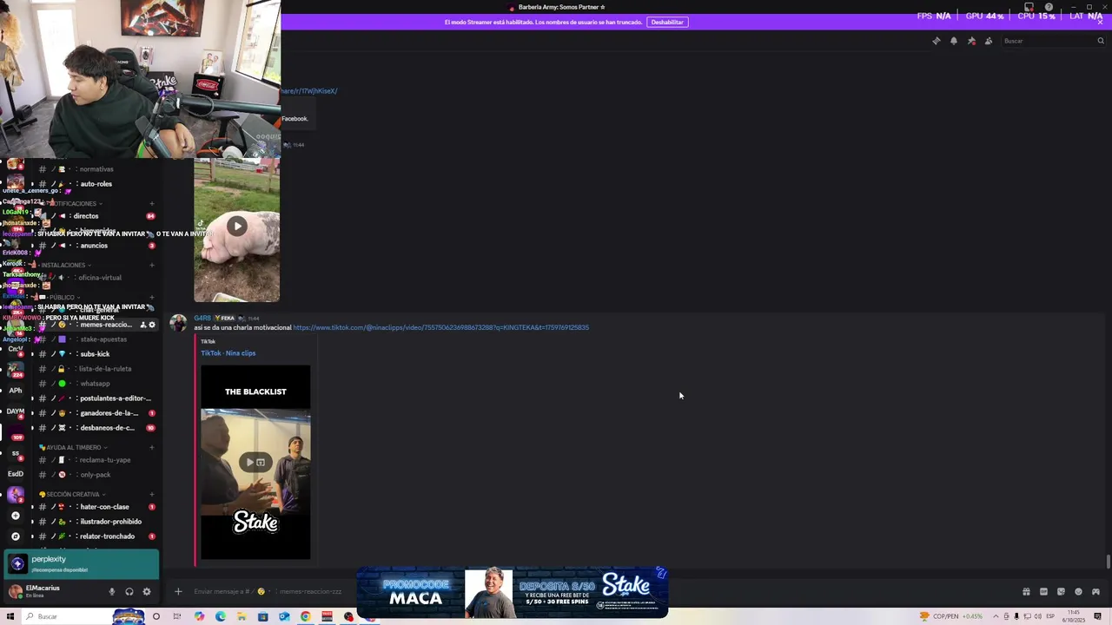
Task: Create channel in AYUDA AL TIMBERO
Action: coord(152,448)
